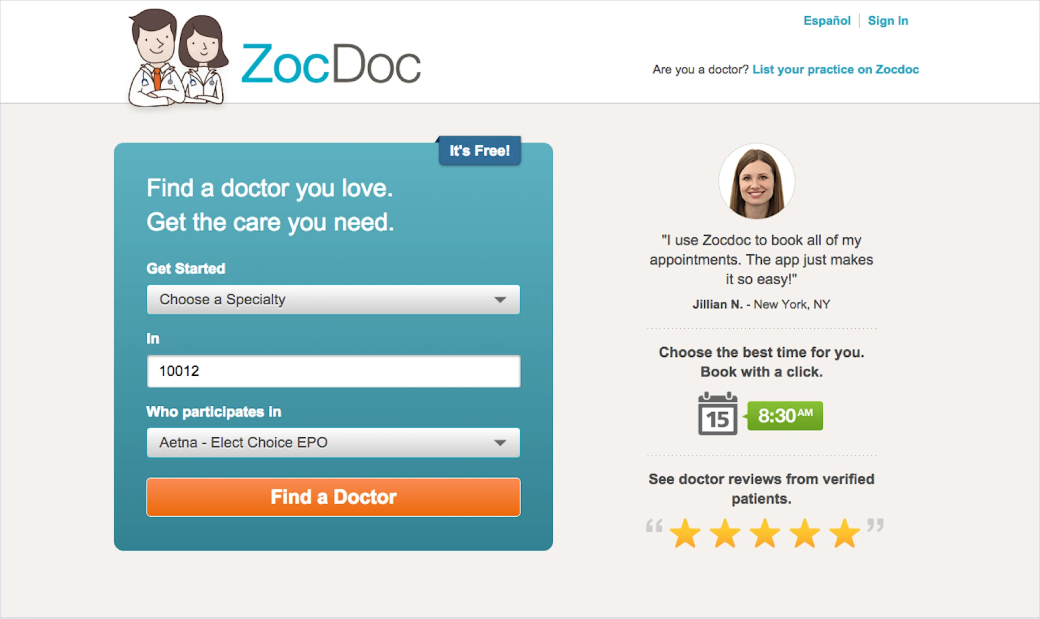Click List your practice on Zocdoc
This screenshot has height=619, width=1040.
click(835, 69)
